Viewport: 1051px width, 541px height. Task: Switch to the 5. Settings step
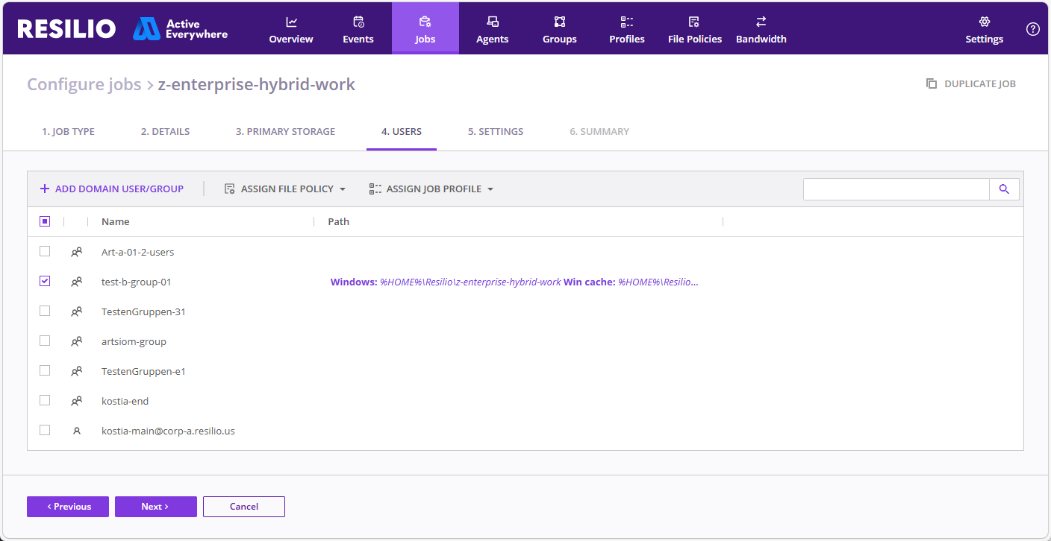tap(496, 132)
